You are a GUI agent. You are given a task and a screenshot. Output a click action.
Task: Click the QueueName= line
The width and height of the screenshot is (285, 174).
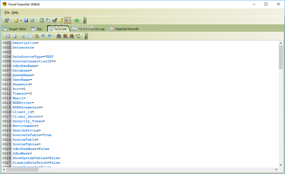coord(23,75)
